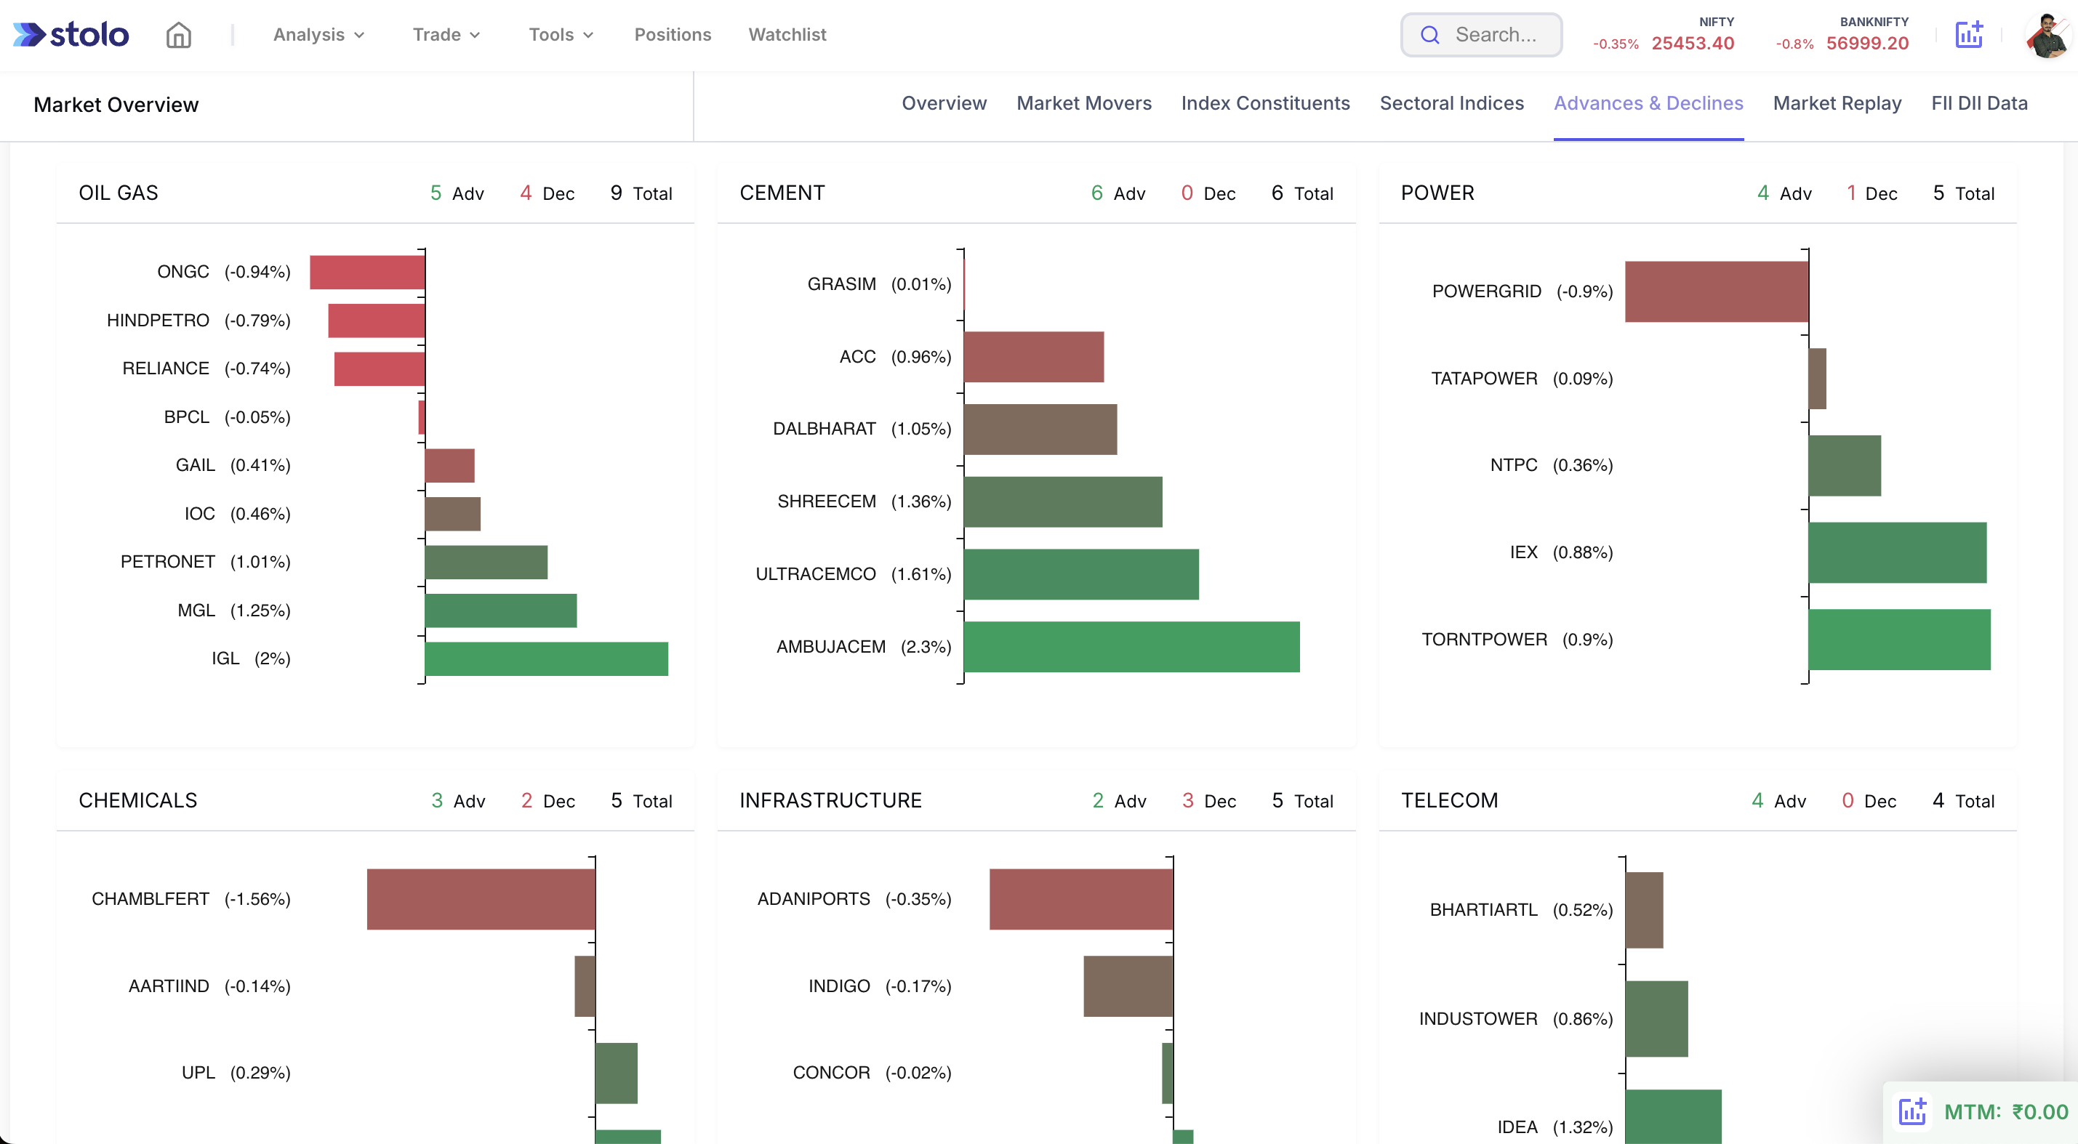
Task: Expand the Tools dropdown menu
Action: [x=561, y=35]
